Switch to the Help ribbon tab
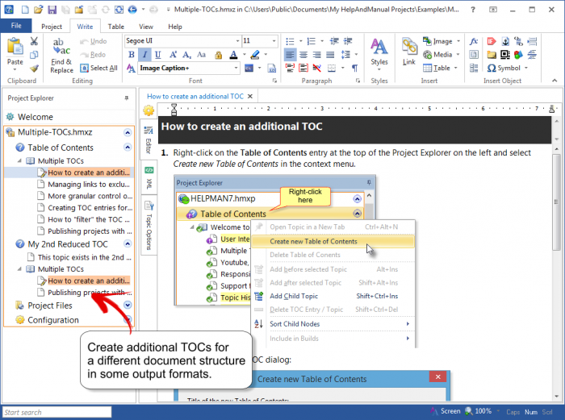 [175, 27]
